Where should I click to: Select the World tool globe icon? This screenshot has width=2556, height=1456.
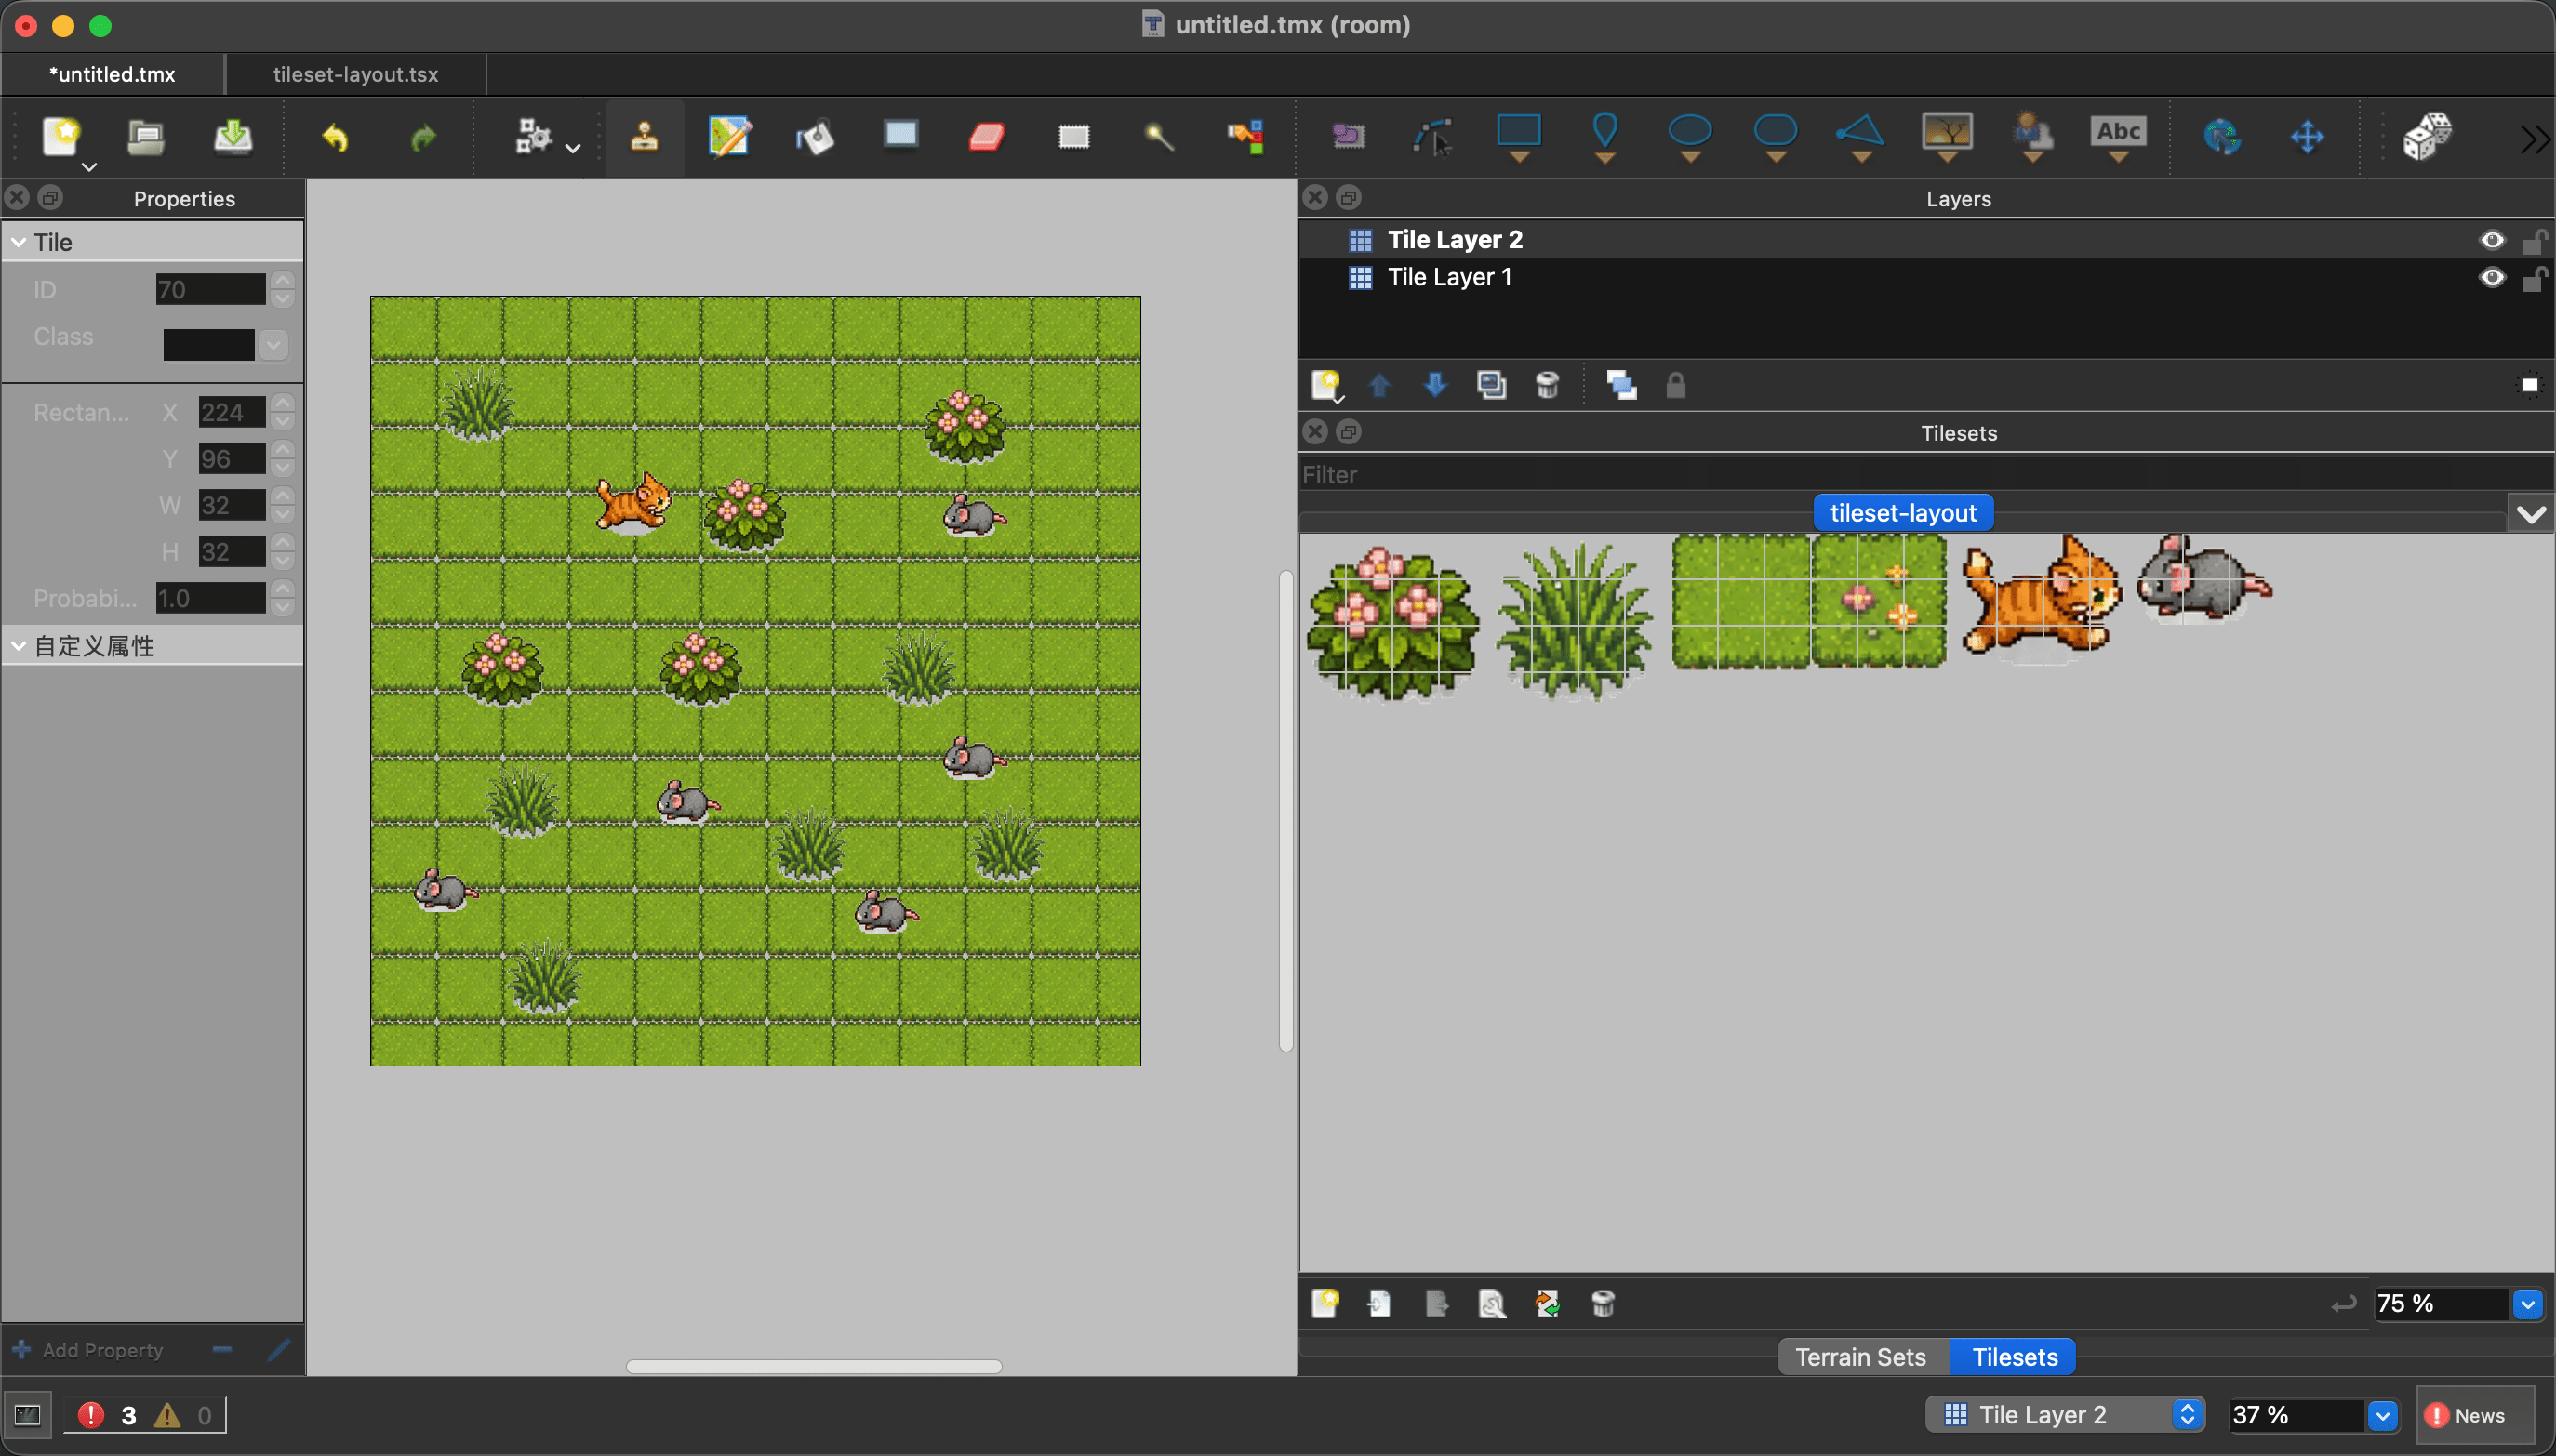tap(2222, 137)
